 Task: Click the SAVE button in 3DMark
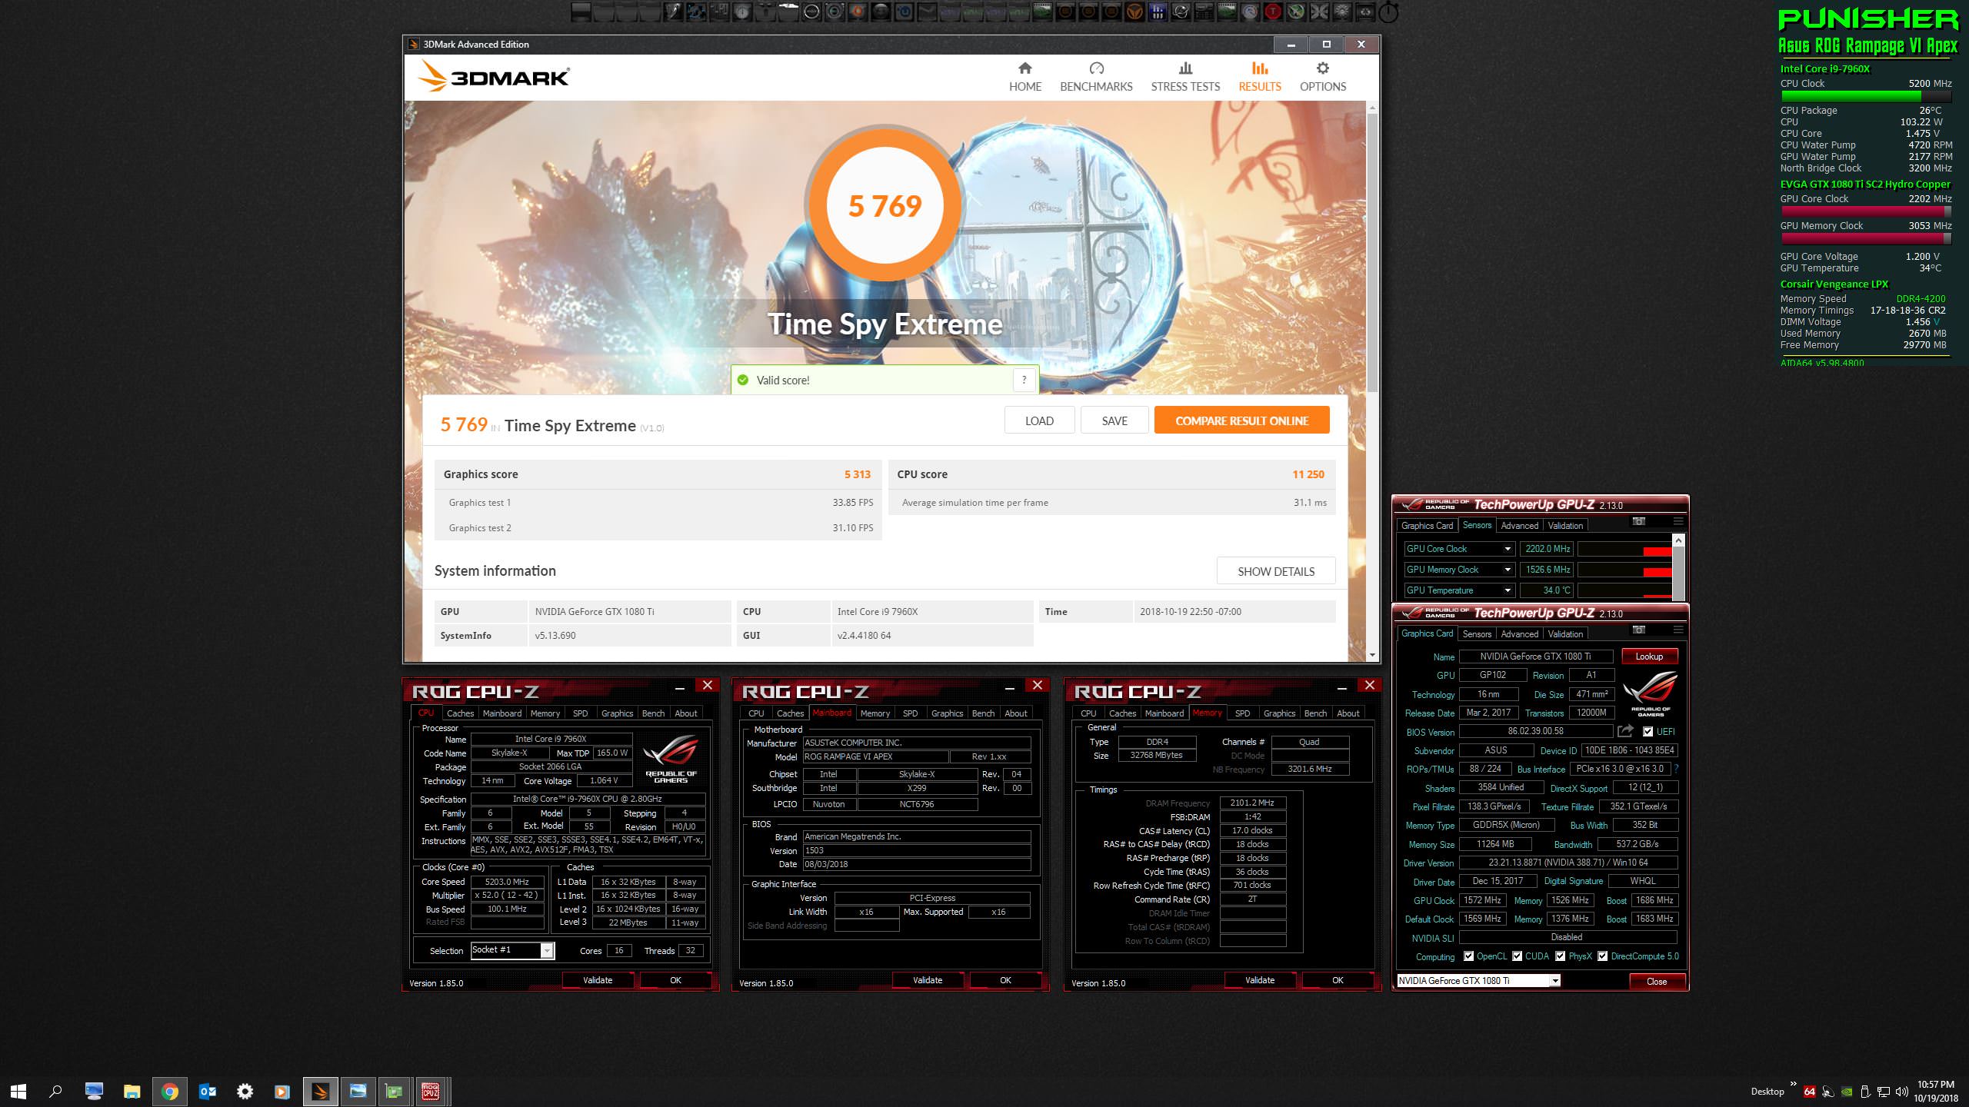[1114, 421]
